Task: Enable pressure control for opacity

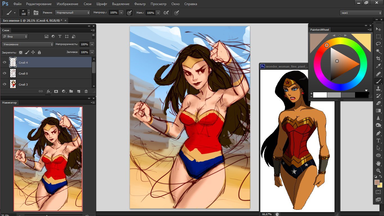Action: coord(129,13)
